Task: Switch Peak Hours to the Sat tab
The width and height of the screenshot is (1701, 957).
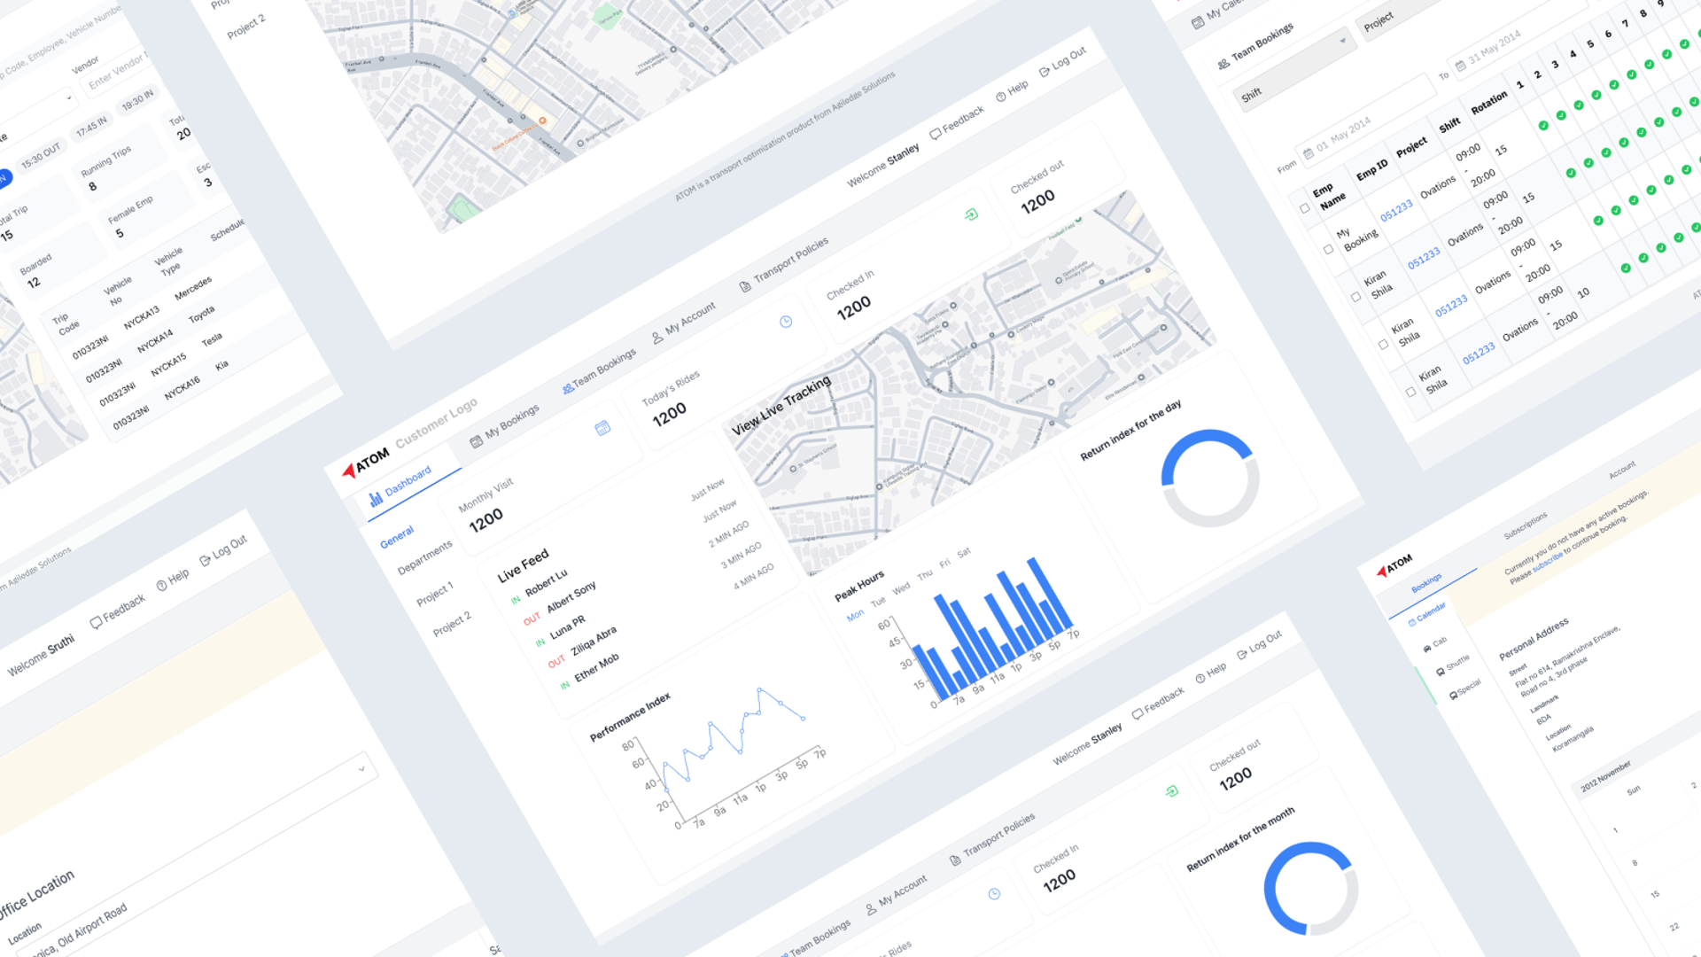Action: [x=964, y=552]
